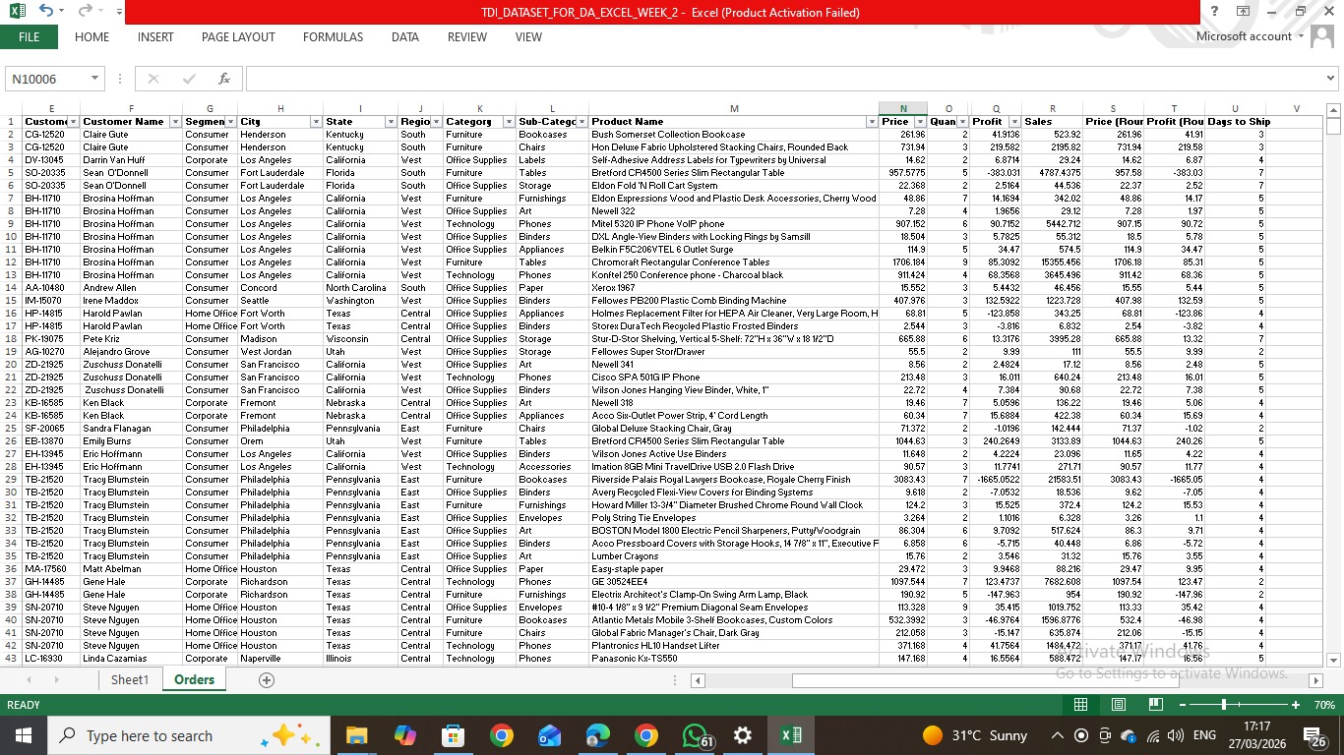Open the State column filter dropdown
This screenshot has height=755, width=1344.
[x=391, y=122]
